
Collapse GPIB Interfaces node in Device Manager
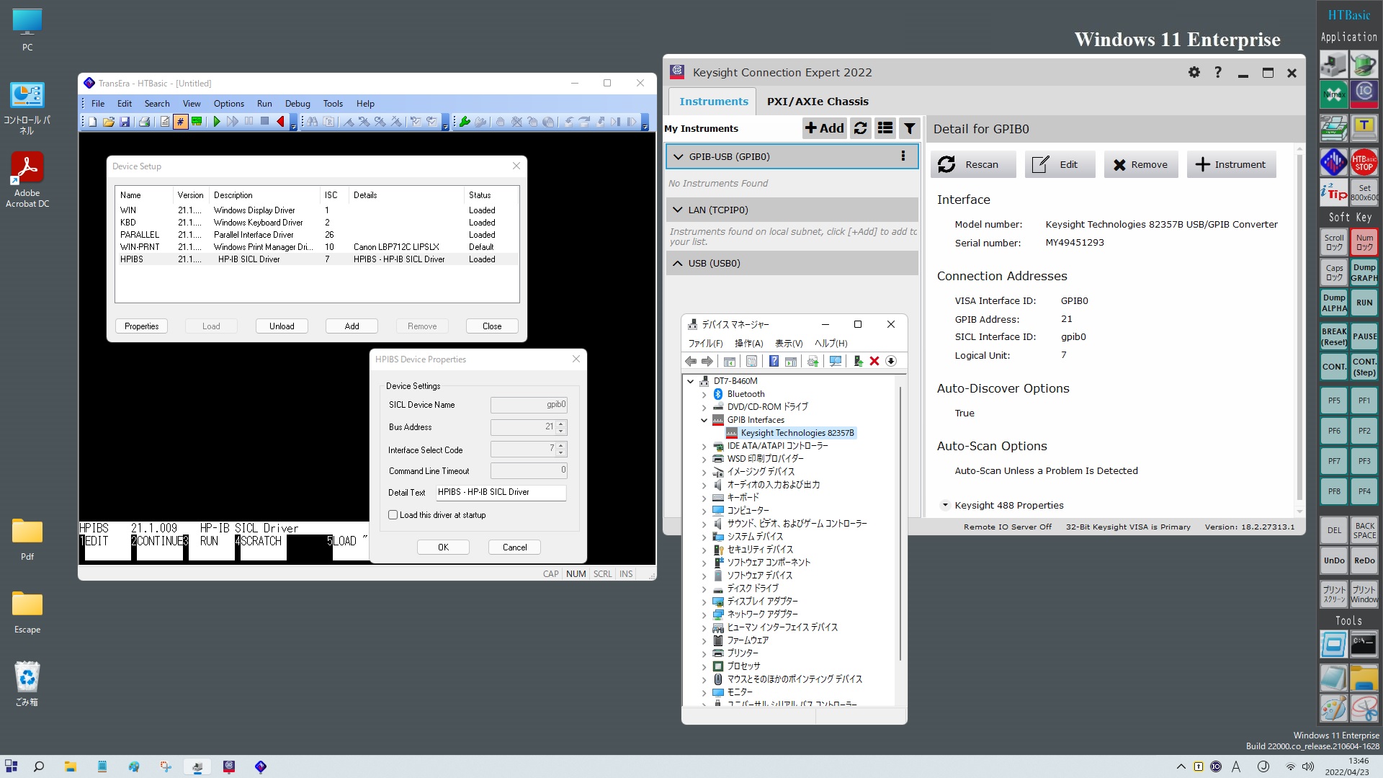tap(704, 420)
